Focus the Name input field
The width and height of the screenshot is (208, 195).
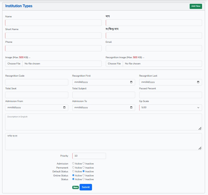[53, 23]
